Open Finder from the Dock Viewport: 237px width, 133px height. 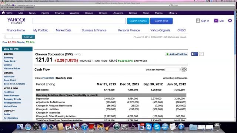coord(20,127)
